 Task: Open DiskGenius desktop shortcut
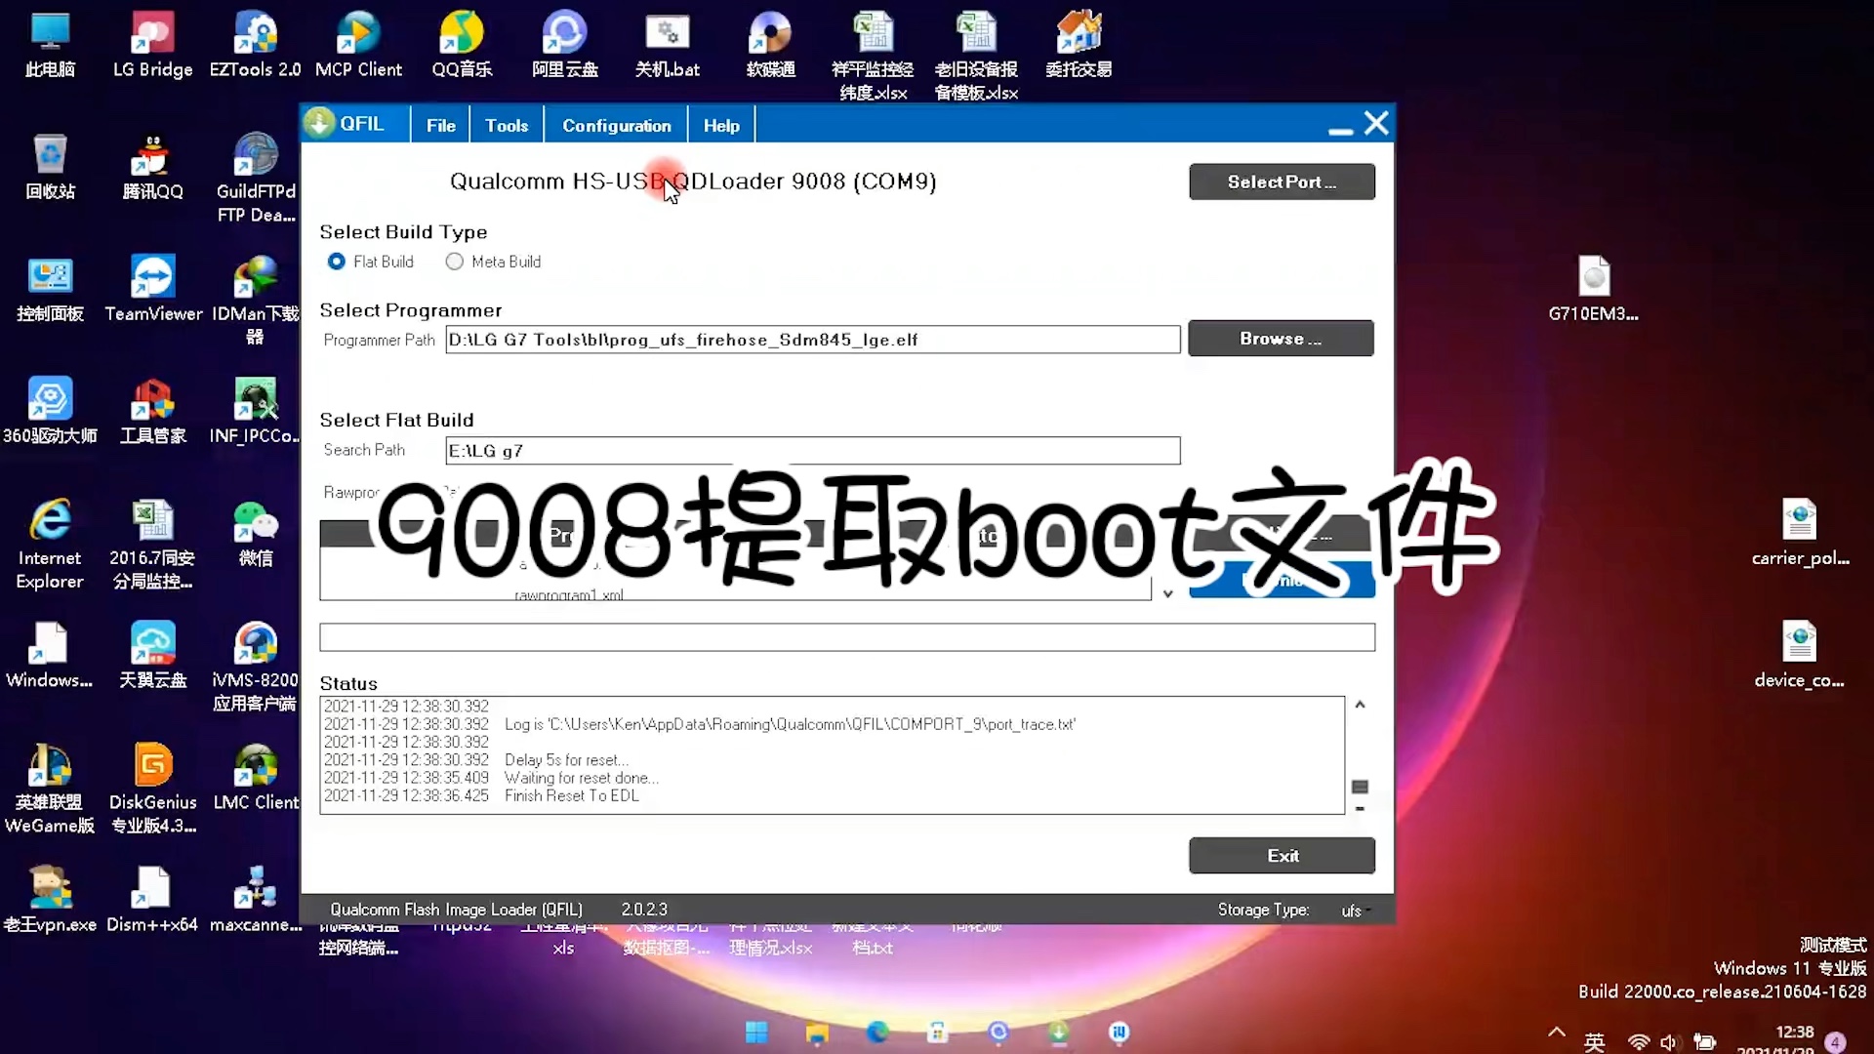coord(153,788)
